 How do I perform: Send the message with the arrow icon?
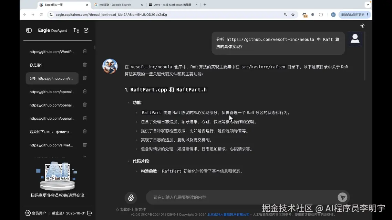(x=342, y=197)
